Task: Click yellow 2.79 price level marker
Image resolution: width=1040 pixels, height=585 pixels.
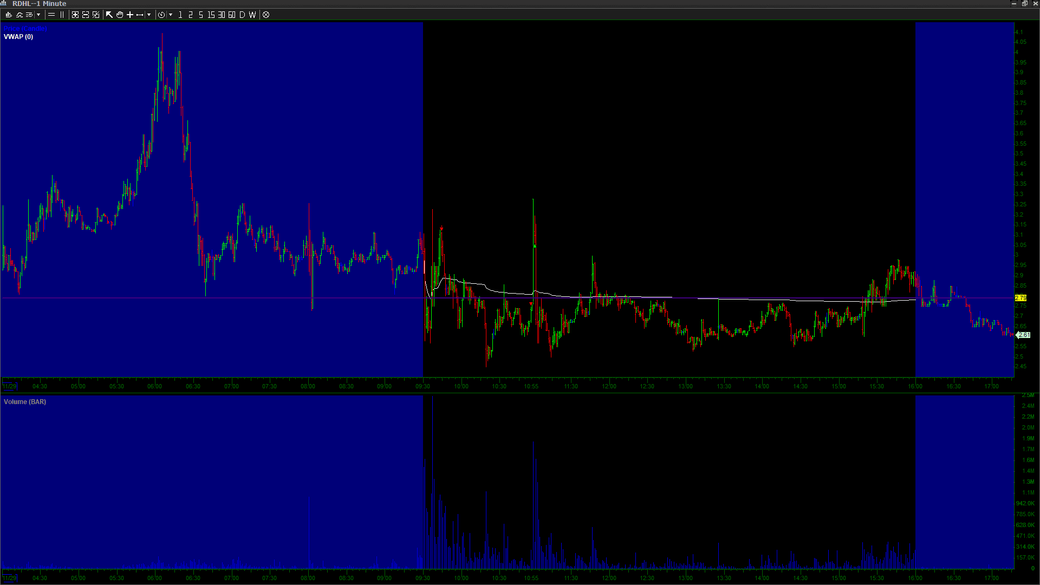Action: click(x=1020, y=298)
